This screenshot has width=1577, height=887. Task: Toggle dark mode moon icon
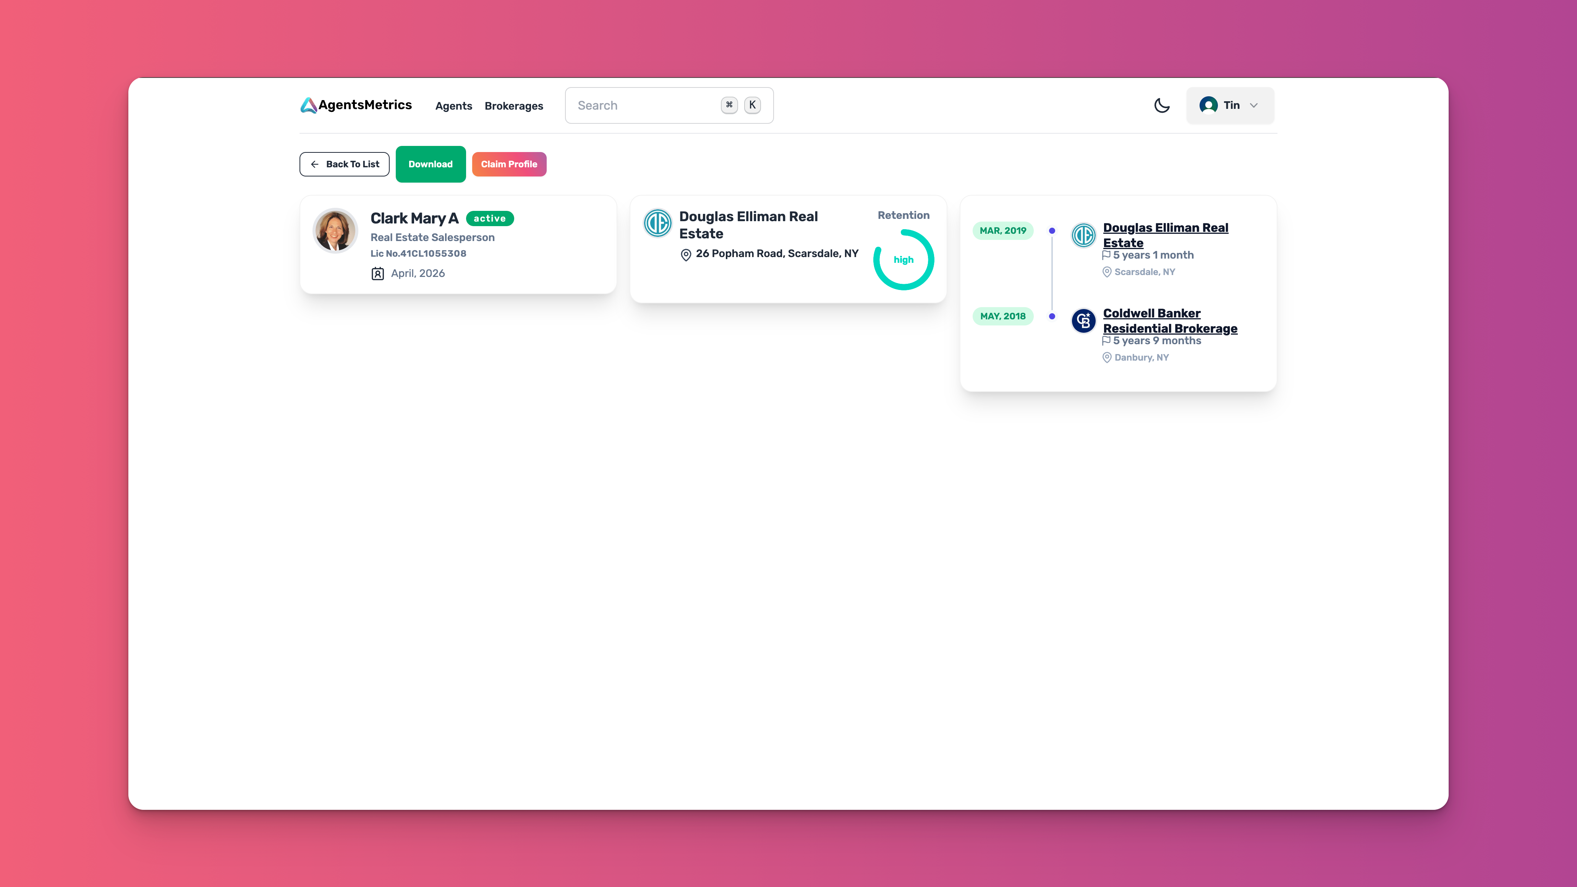pos(1161,105)
